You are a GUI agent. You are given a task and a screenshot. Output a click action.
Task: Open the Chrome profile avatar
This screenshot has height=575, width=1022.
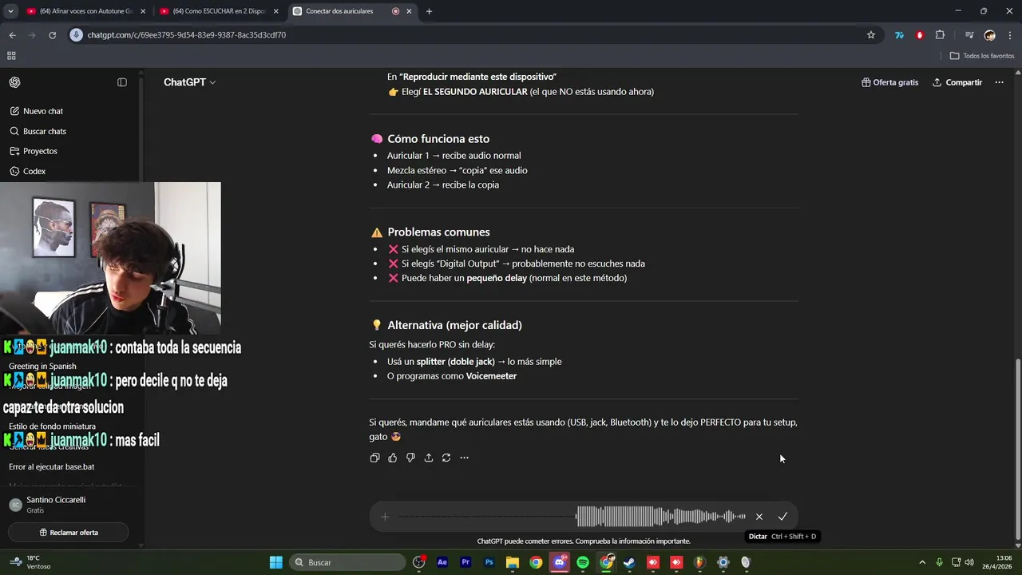990,35
